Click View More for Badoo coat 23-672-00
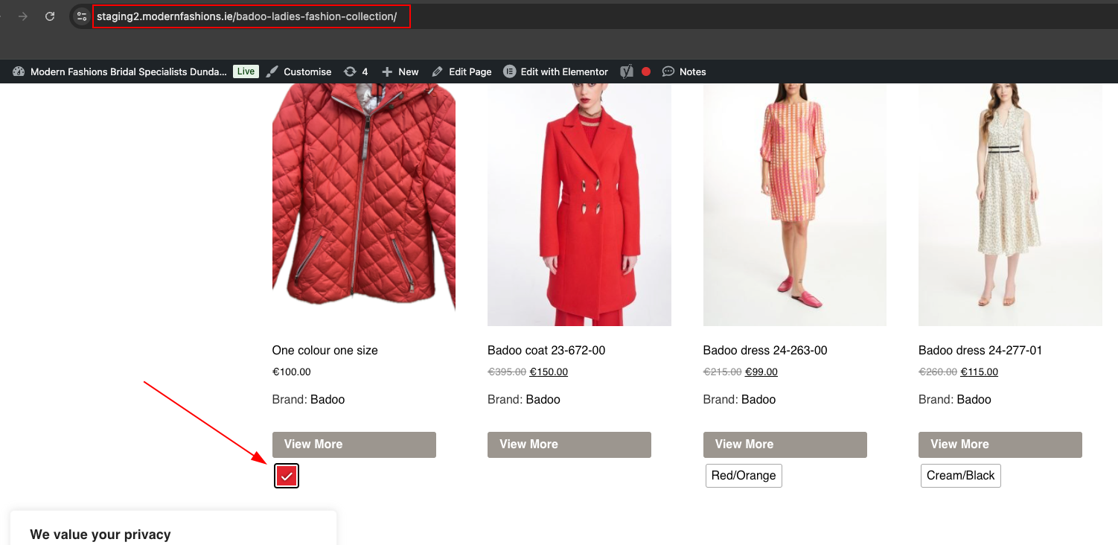Image resolution: width=1118 pixels, height=545 pixels. point(569,444)
